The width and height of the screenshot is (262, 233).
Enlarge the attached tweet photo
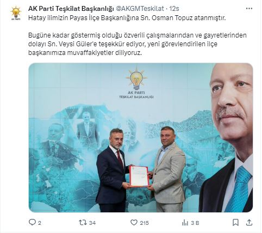pyautogui.click(x=141, y=138)
